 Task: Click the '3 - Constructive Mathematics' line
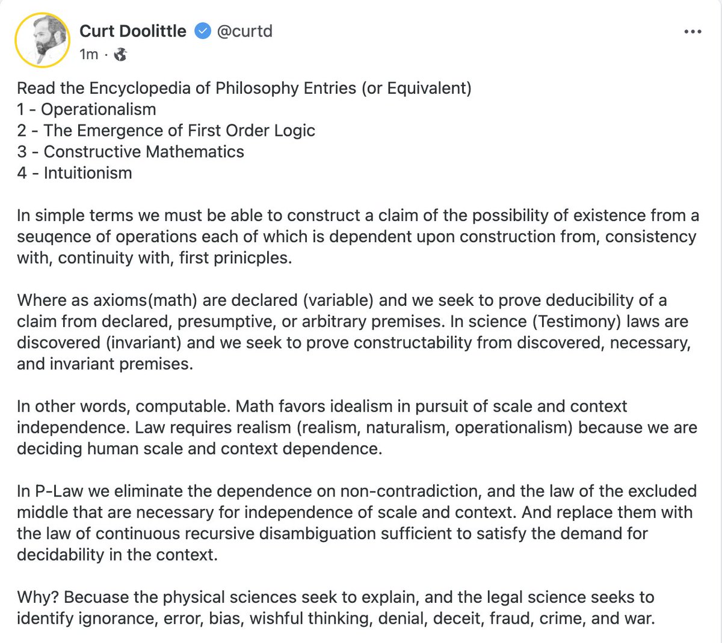tap(131, 151)
